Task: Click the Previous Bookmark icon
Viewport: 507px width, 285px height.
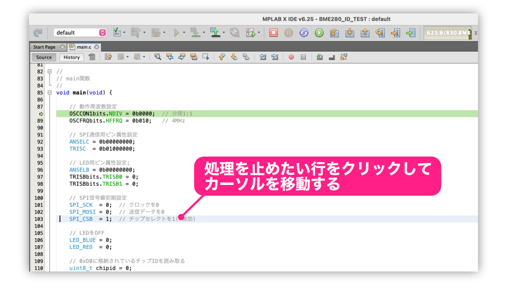Action: 223,57
